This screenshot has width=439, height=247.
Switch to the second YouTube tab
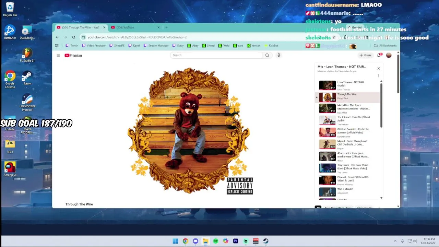135,27
